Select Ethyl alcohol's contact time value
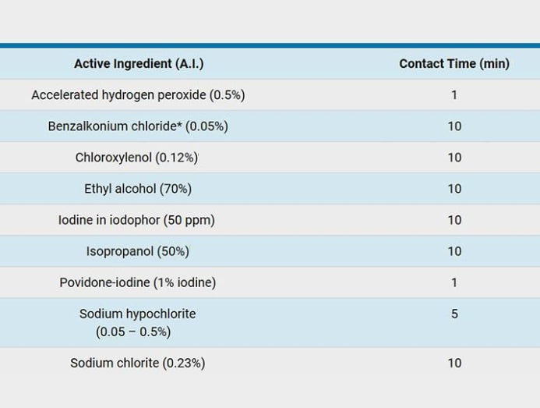Viewport: 540px width, 408px height. [x=454, y=189]
